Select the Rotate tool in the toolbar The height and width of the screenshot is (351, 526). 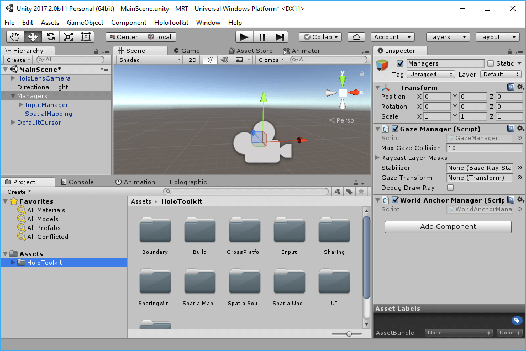(51, 37)
